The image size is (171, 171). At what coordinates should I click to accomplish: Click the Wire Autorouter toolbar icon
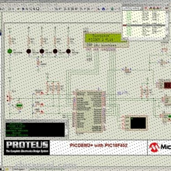click(99, 9)
